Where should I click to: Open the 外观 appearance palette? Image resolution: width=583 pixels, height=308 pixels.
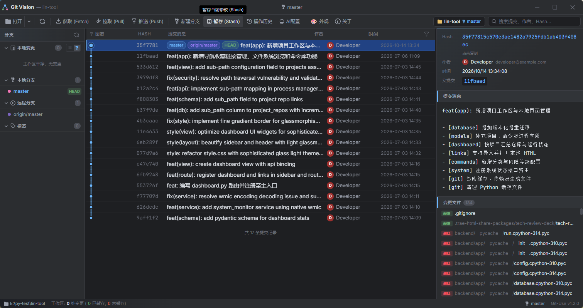click(x=319, y=22)
